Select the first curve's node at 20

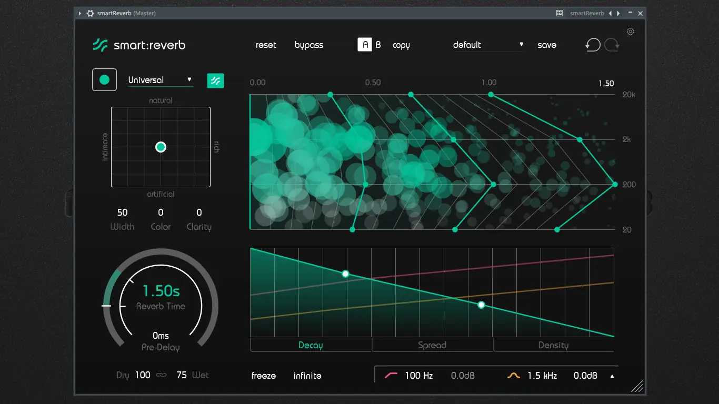tap(353, 230)
